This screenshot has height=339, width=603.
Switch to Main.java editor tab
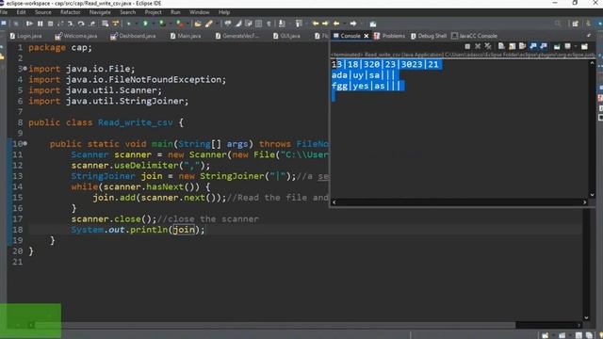186,36
